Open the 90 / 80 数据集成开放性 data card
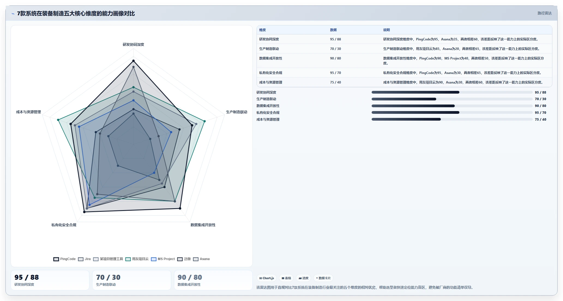Screen dimensions: 563x301 213,280
